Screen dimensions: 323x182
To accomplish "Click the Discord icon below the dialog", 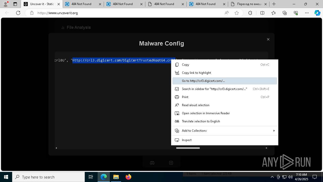I will pos(152,163).
